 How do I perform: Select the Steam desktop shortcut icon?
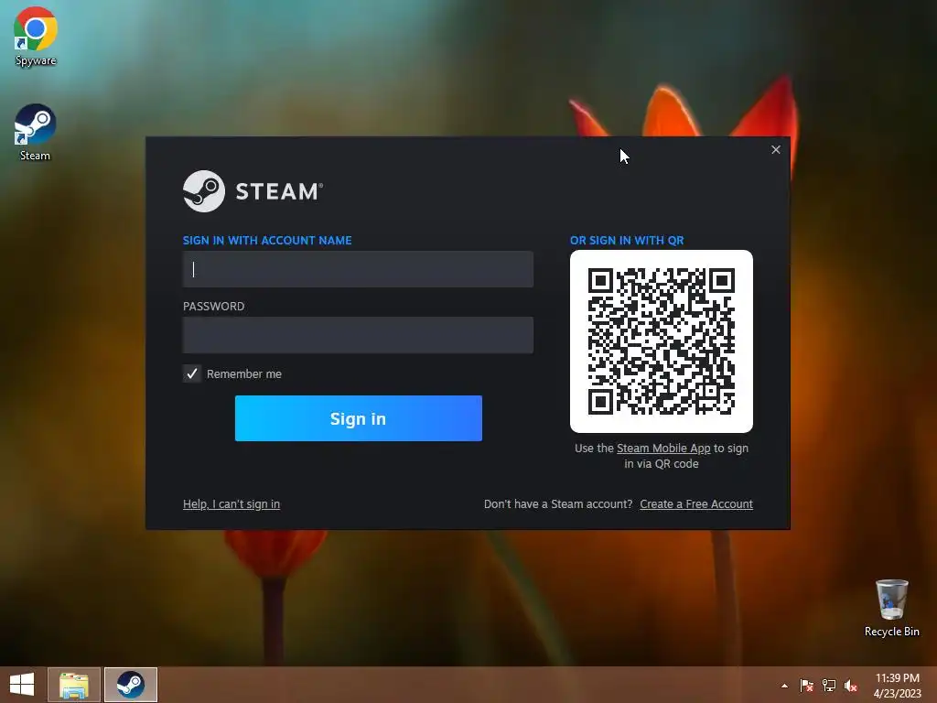point(36,132)
